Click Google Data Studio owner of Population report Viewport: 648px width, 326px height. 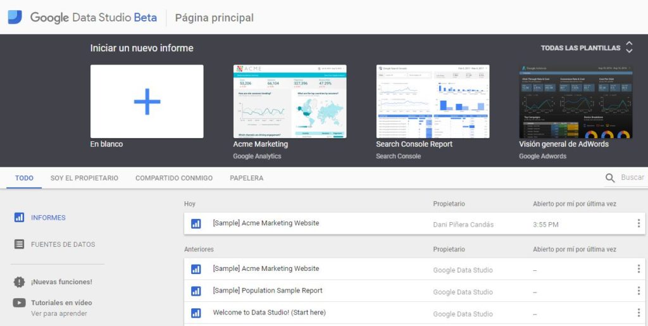pyautogui.click(x=463, y=292)
